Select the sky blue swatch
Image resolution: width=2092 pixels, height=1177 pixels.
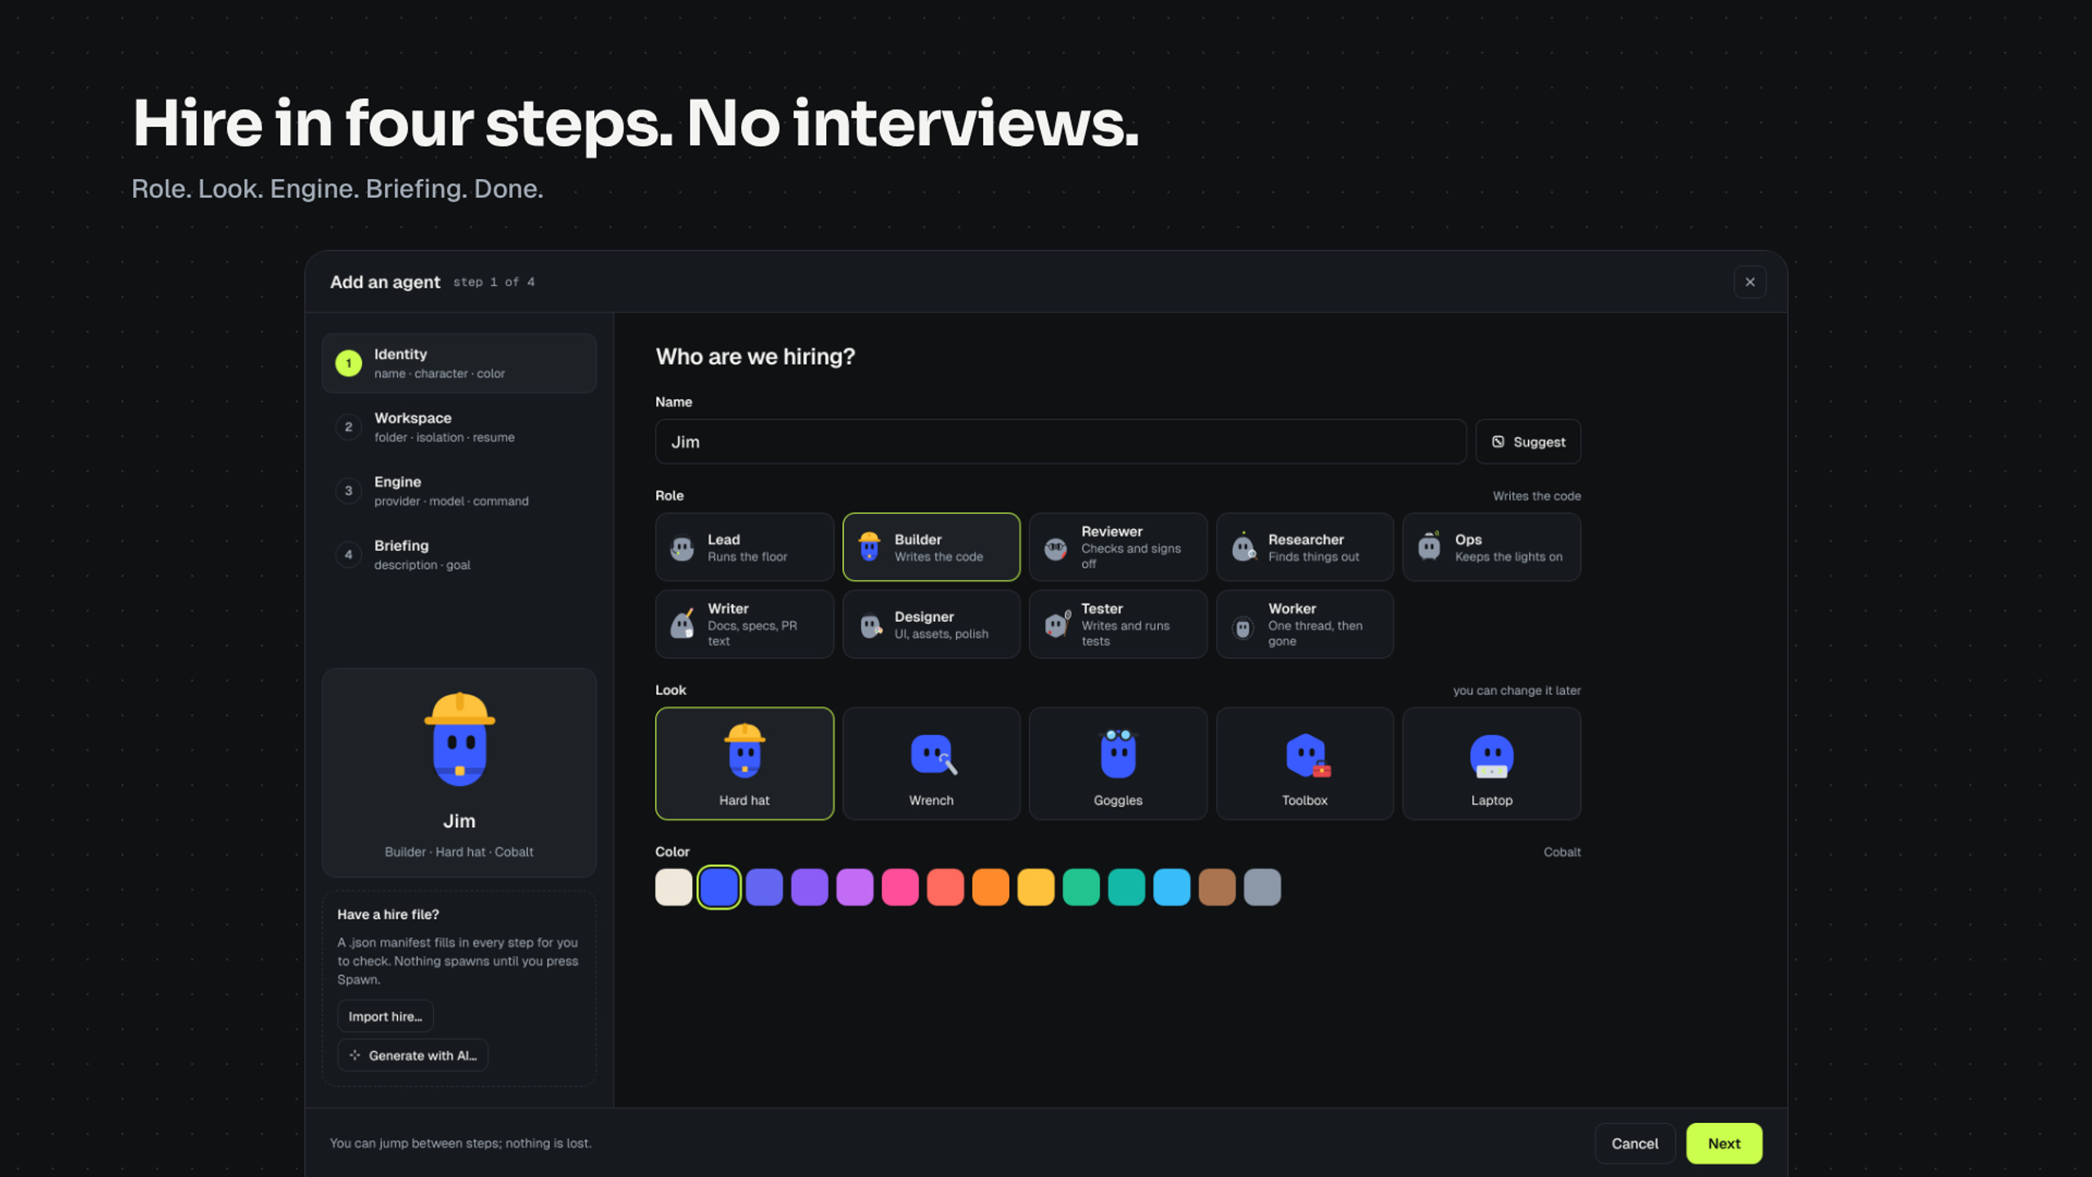click(x=1171, y=887)
